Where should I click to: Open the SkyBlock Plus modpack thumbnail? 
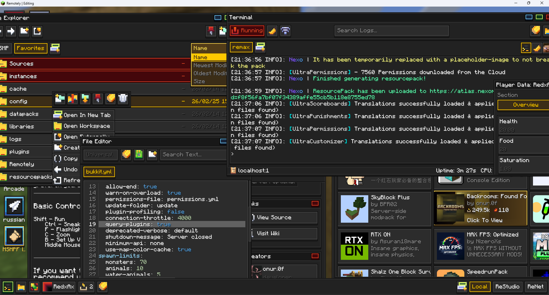(x=355, y=209)
